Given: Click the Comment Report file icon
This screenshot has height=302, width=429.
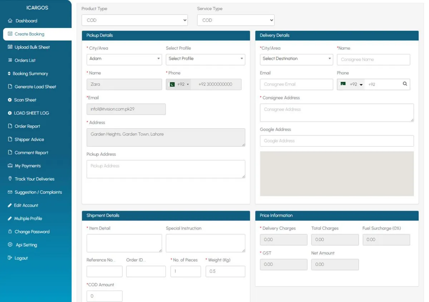Looking at the screenshot, I should 10,153.
